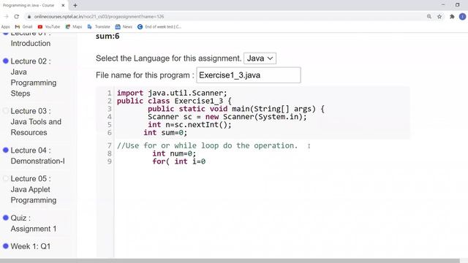This screenshot has height=263, width=468.
Task: Click 'import java.util.Scanner;' line
Action: [172, 93]
